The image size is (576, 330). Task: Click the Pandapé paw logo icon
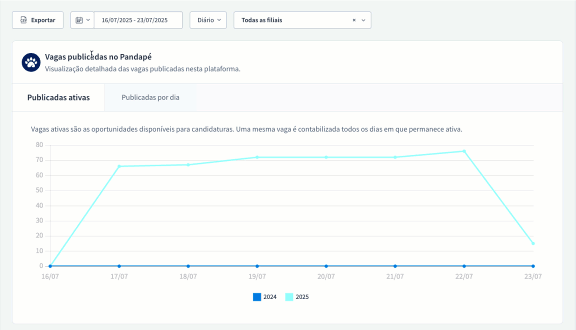31,62
